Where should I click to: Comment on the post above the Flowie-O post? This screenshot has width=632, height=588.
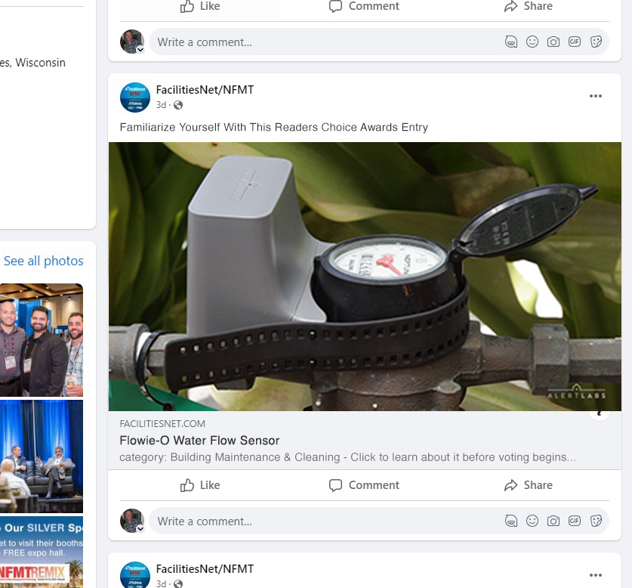[x=364, y=7]
